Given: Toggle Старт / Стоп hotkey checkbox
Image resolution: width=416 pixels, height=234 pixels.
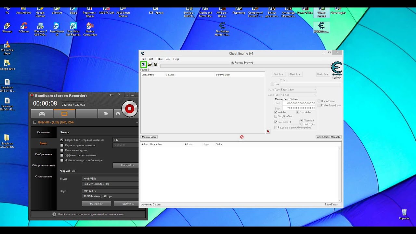Looking at the screenshot, I should (62, 140).
